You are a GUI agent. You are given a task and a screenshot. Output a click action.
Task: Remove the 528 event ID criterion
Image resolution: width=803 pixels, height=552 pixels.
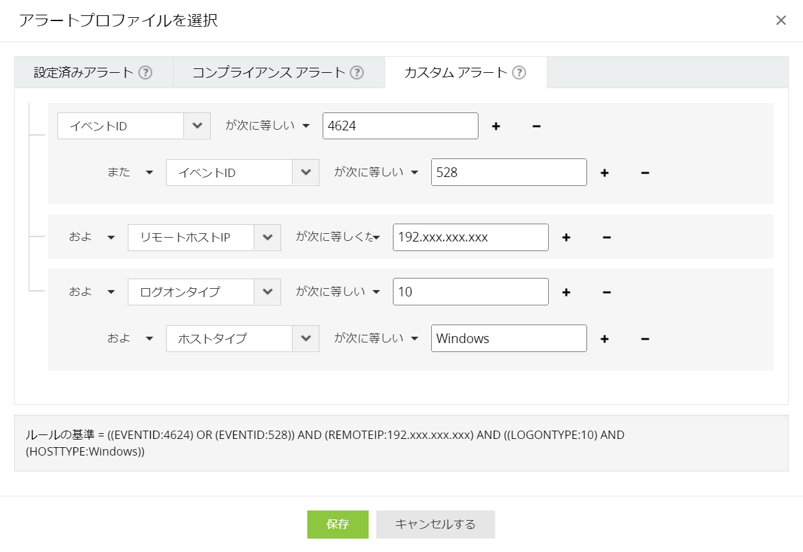click(645, 173)
